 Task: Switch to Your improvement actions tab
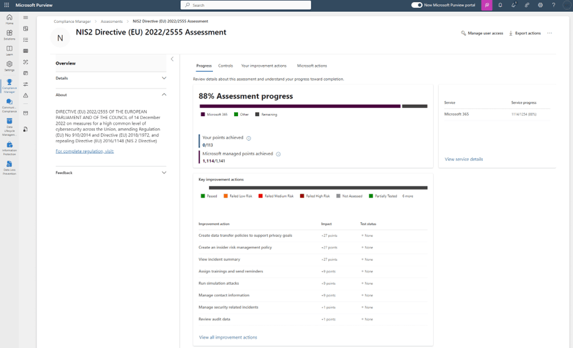coord(264,66)
